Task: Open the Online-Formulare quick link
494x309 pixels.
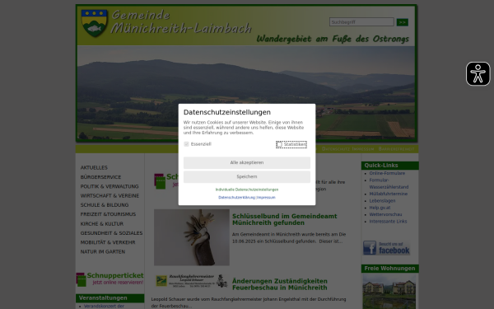Action: click(x=387, y=173)
